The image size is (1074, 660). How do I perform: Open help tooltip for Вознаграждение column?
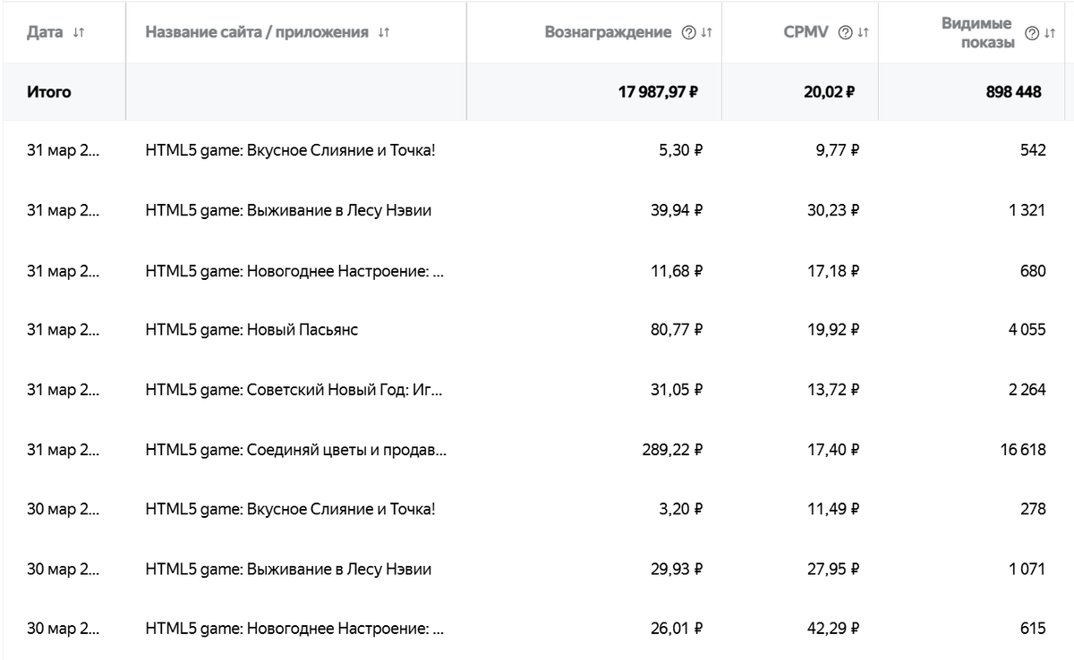(x=688, y=32)
